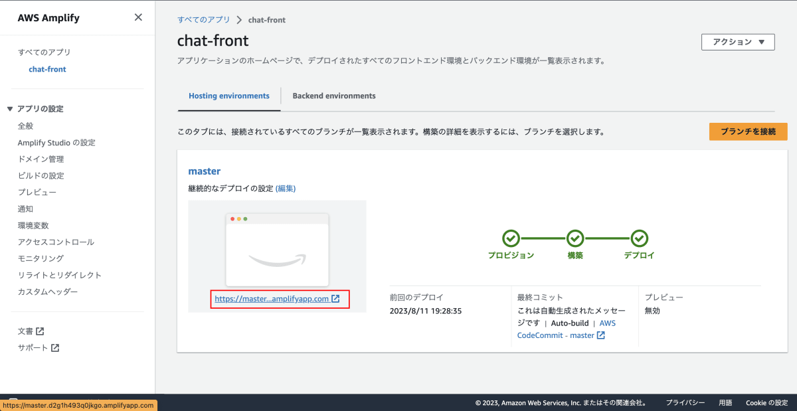Screen dimensions: 797x411
Task: Click the 最終コミット label
Action: coord(540,297)
